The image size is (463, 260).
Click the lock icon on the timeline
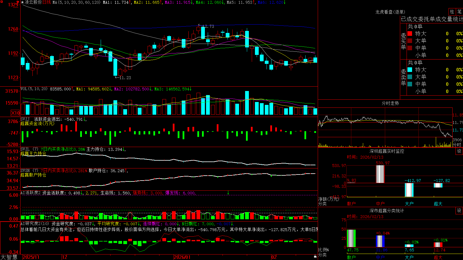pyautogui.click(x=315, y=257)
